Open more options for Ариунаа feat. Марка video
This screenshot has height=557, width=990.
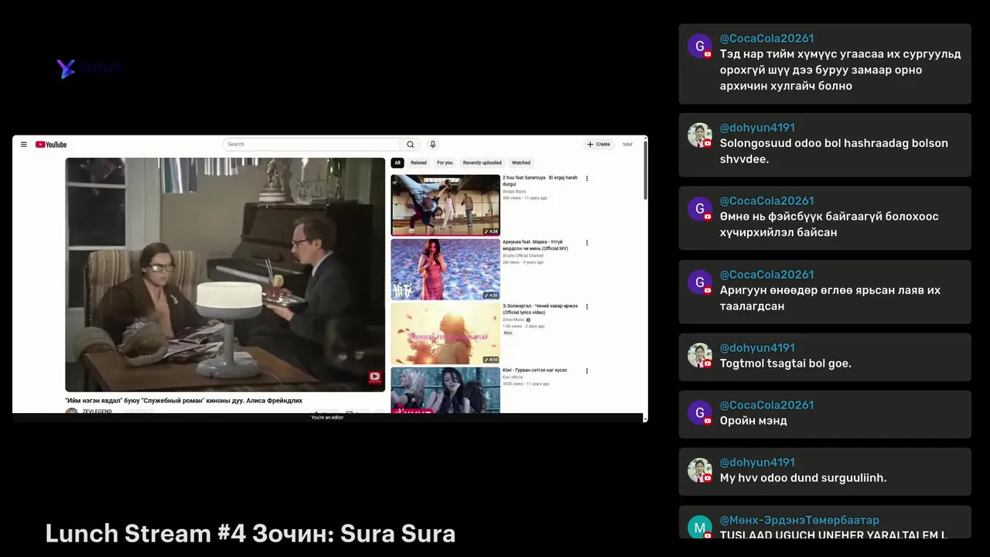tap(587, 243)
